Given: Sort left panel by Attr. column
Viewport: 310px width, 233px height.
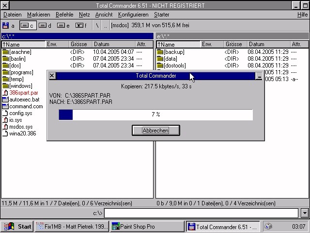Looking at the screenshot, I should (x=144, y=44).
